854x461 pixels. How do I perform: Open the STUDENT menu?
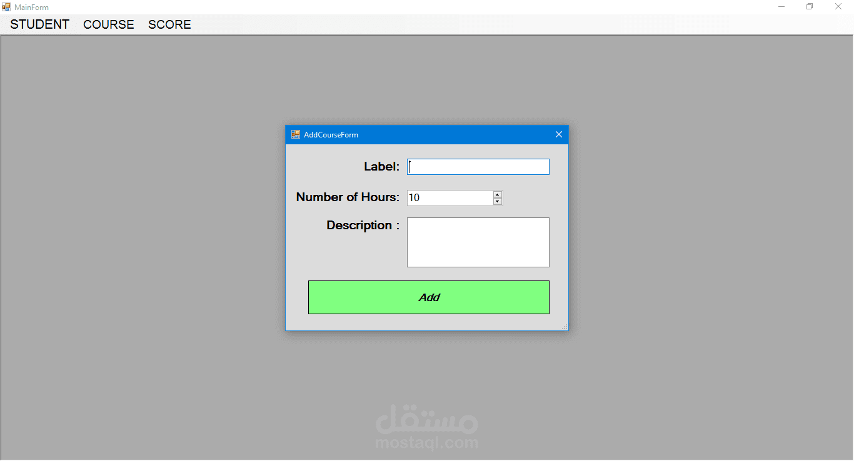(39, 24)
